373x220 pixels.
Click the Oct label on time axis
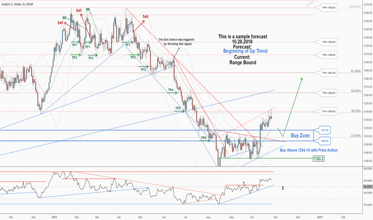click(252, 217)
